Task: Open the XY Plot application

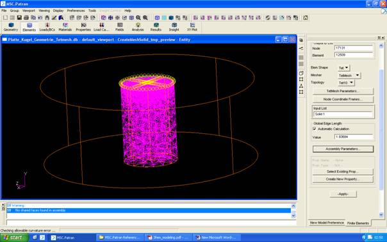Action: (192, 27)
